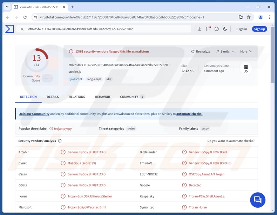Click the search hash input field
Image resolution: width=277 pixels, height=215 pixels.
pyautogui.click(x=105, y=29)
